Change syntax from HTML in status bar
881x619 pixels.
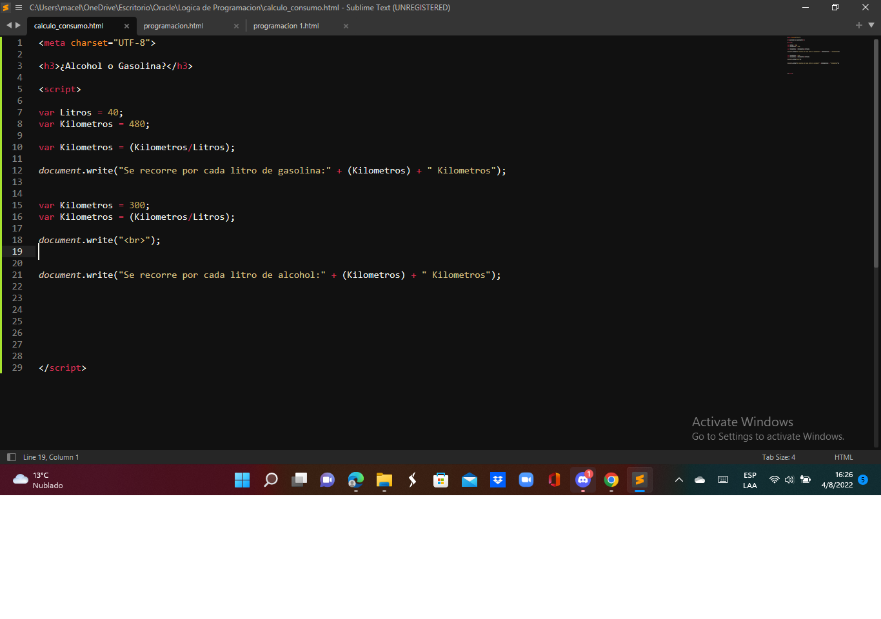click(x=844, y=457)
